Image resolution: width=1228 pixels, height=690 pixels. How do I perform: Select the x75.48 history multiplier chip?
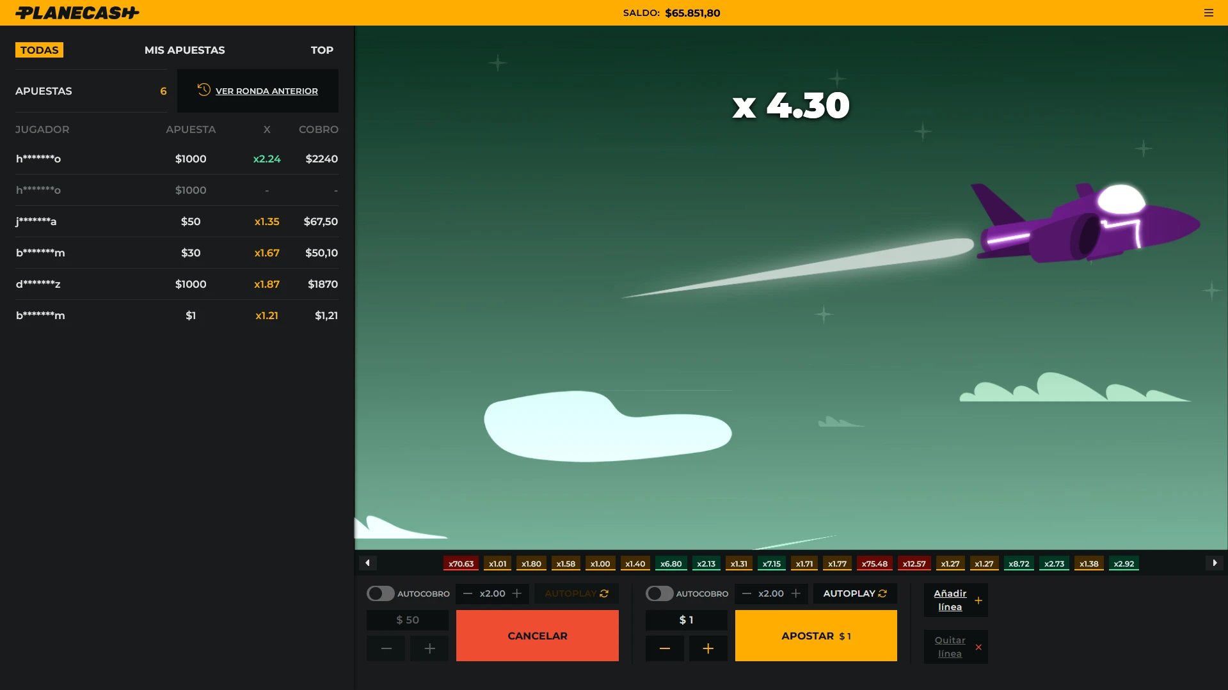[874, 563]
